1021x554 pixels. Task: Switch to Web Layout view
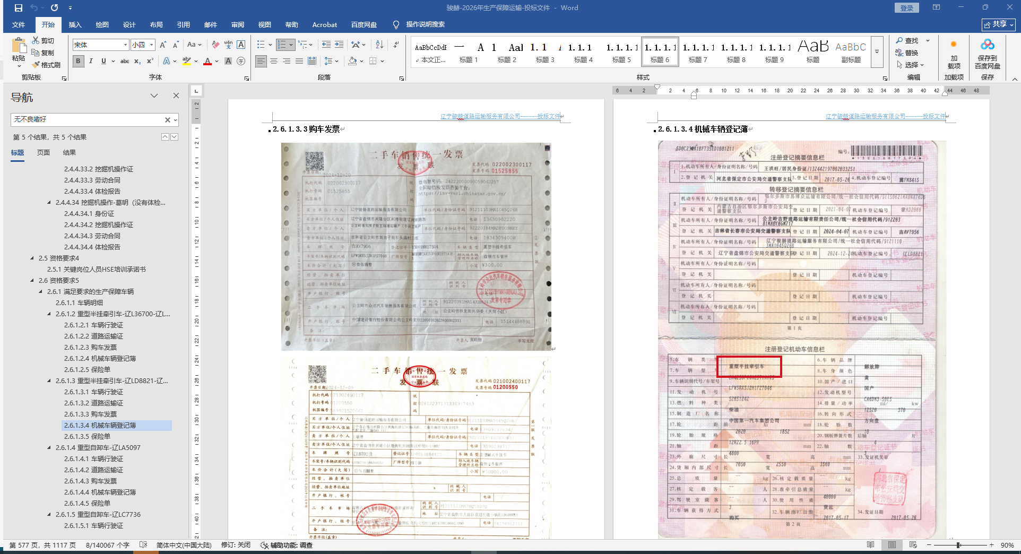(x=913, y=545)
